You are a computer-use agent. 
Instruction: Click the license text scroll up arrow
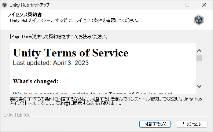coord(199,51)
